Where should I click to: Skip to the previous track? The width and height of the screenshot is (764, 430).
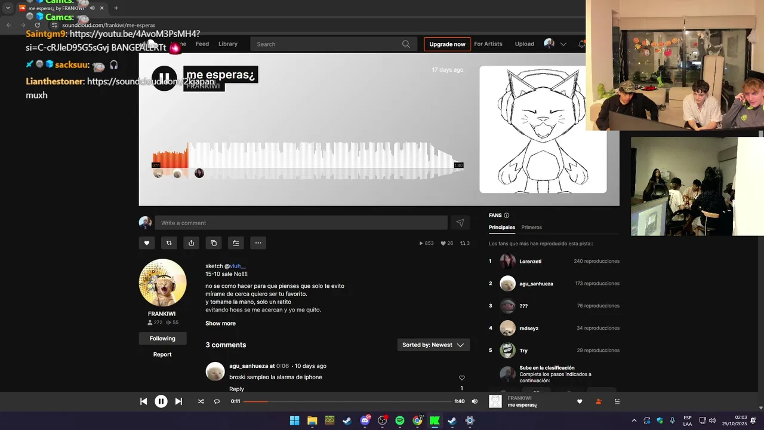pos(143,401)
